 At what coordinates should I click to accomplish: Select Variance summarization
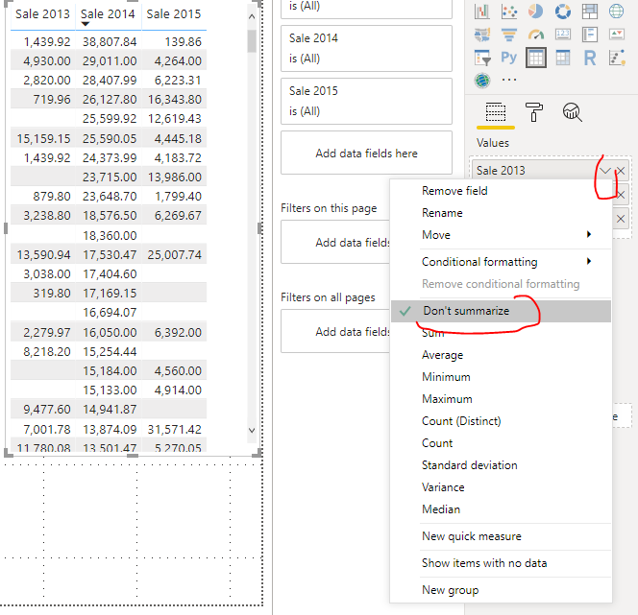point(501,487)
